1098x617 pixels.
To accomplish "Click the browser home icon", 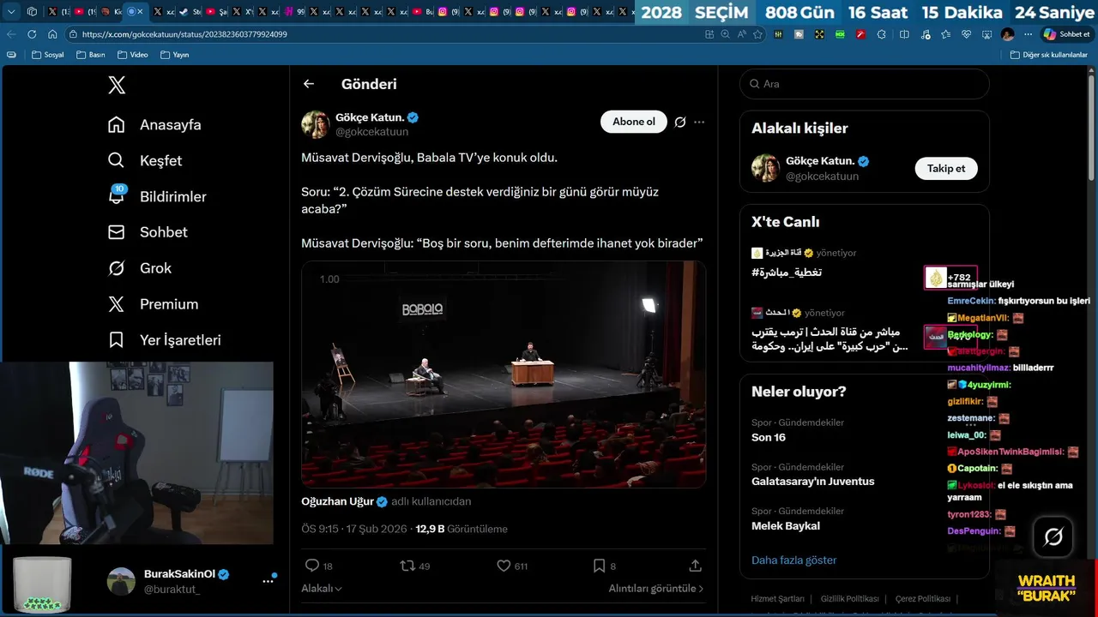I will [52, 34].
